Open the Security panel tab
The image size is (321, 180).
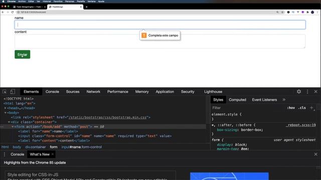pos(188,91)
